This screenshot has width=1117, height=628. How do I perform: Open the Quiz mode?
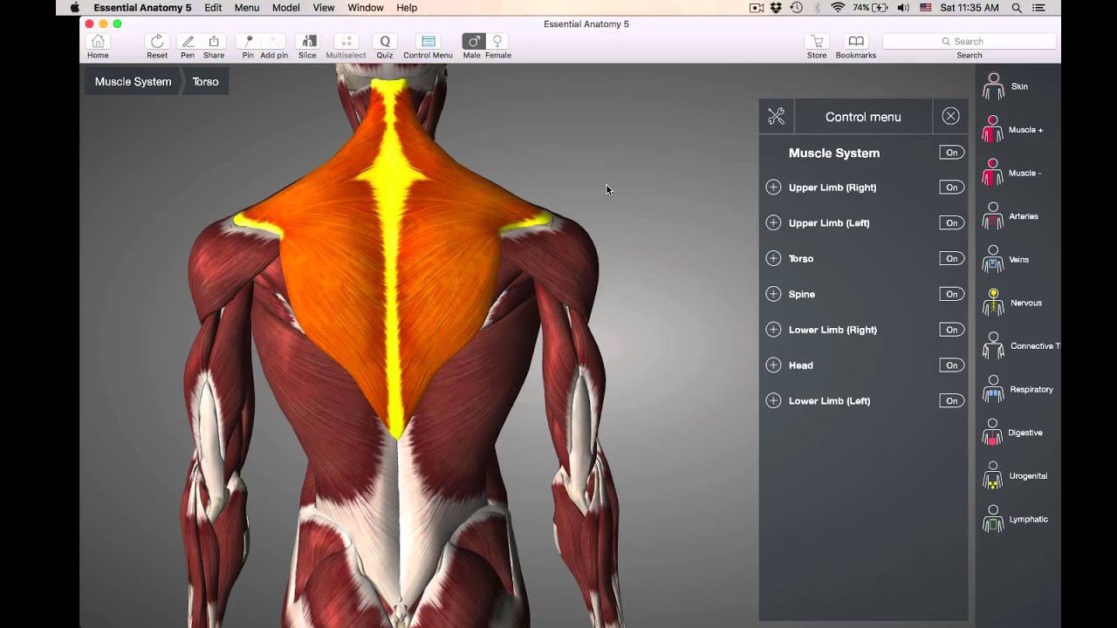(385, 46)
